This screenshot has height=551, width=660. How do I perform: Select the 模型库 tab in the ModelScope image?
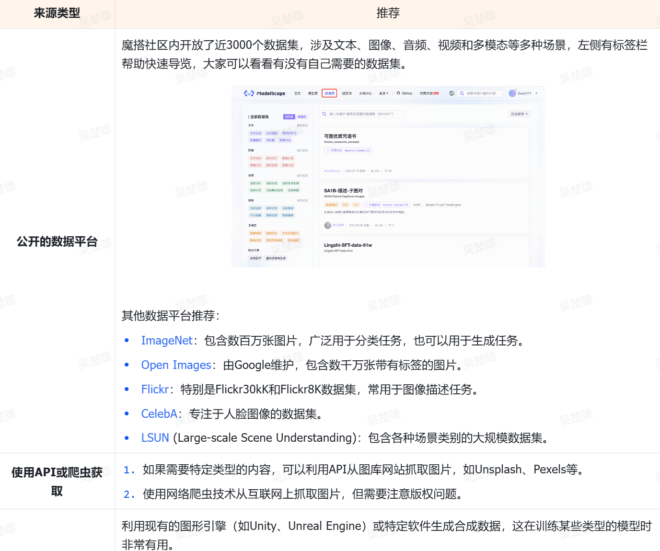point(313,93)
